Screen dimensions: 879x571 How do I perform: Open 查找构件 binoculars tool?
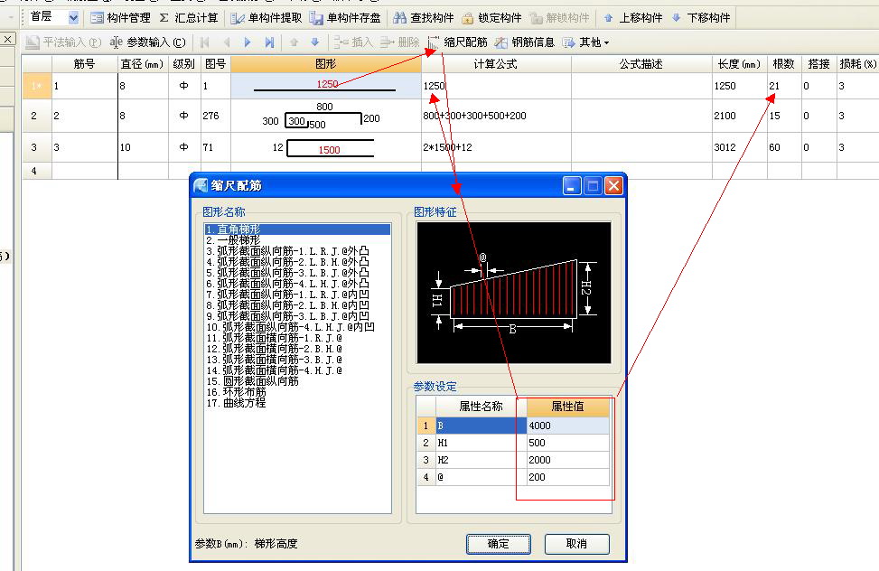pos(399,18)
